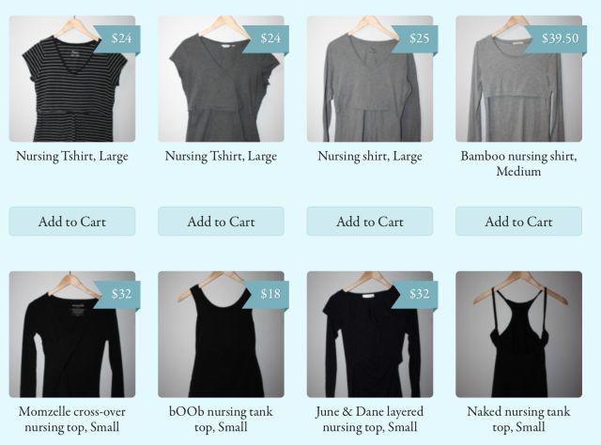This screenshot has width=601, height=445.
Task: Open the Momzelle cross-over top image
Action: 72,334
